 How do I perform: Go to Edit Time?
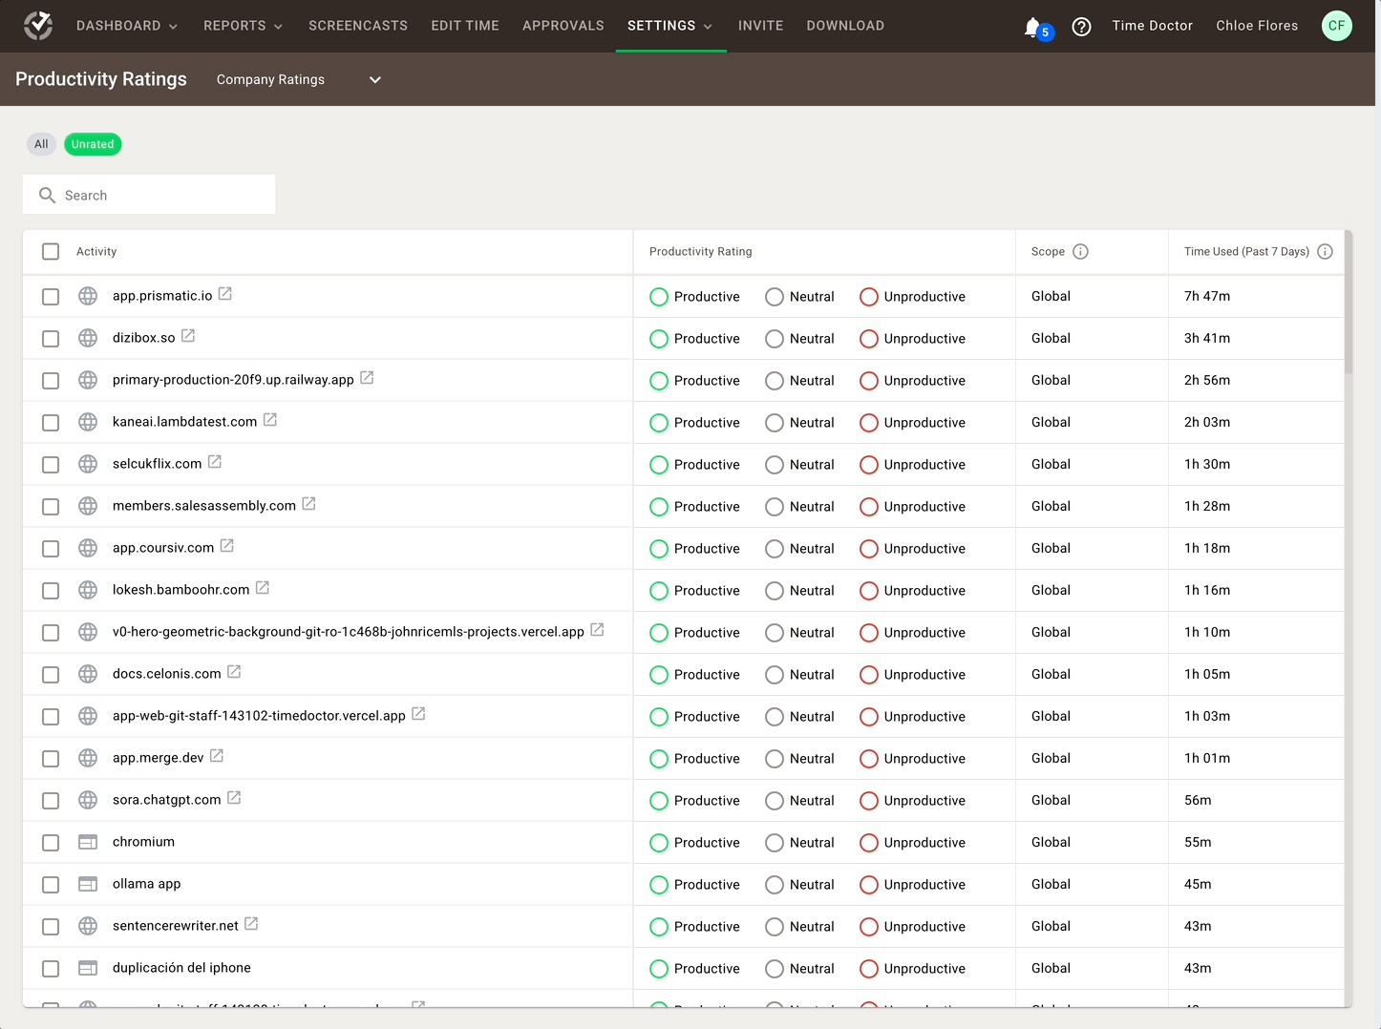465,26
